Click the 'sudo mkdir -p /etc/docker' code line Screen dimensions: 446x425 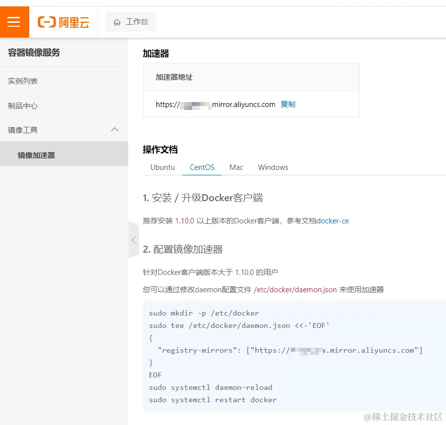click(204, 313)
